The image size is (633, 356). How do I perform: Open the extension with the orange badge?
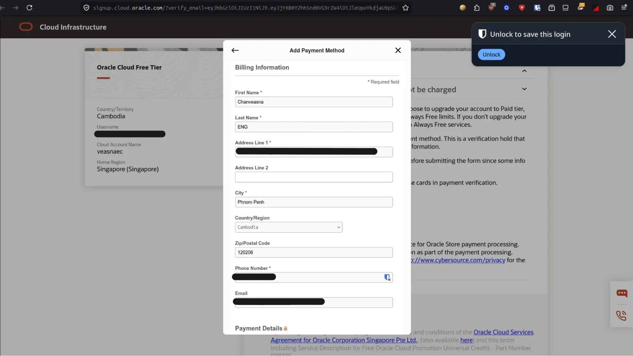coord(581,7)
